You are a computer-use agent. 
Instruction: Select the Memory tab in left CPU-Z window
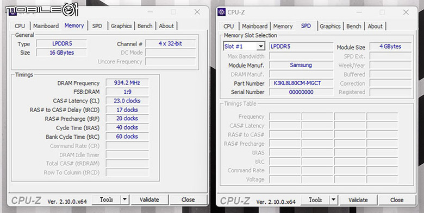[74, 25]
